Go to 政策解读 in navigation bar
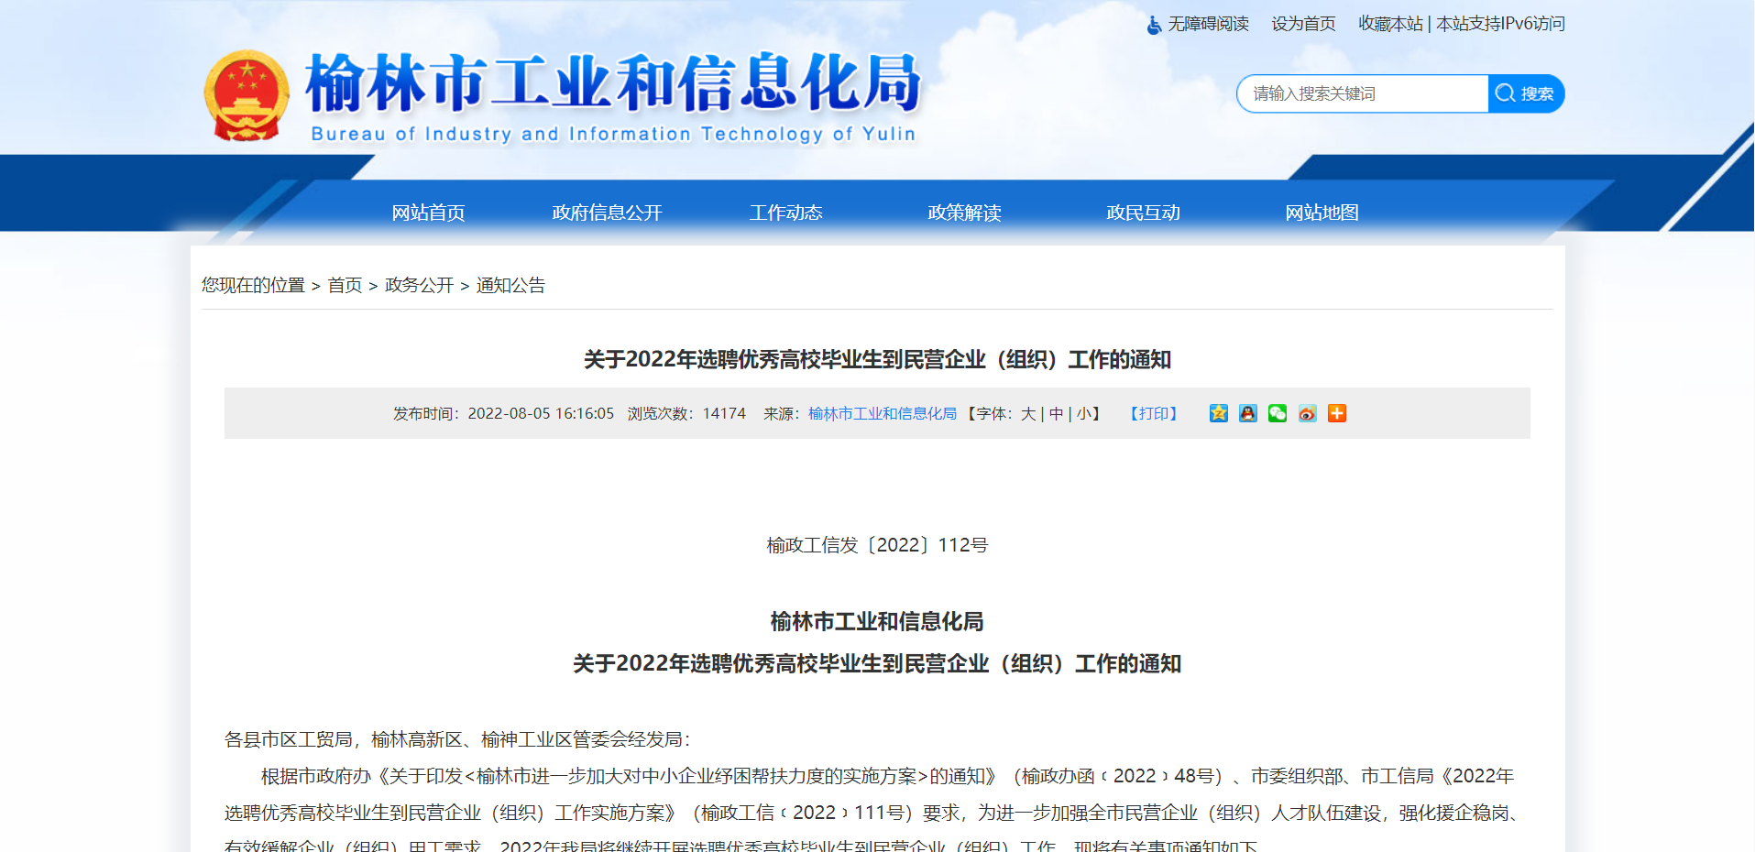Viewport: 1755px width, 852px height. pyautogui.click(x=964, y=213)
